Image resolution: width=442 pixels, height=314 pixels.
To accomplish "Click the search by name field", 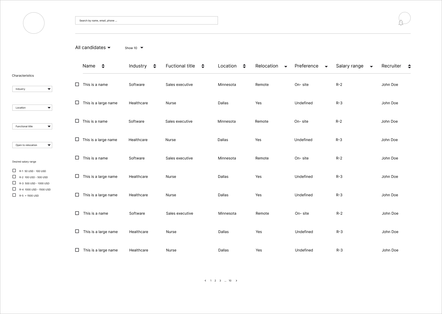I will click(146, 21).
